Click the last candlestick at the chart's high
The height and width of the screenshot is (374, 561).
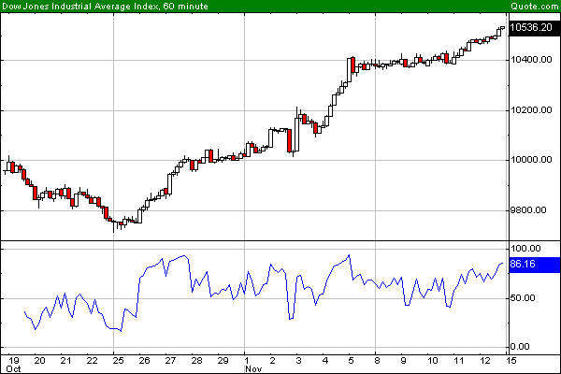[503, 27]
